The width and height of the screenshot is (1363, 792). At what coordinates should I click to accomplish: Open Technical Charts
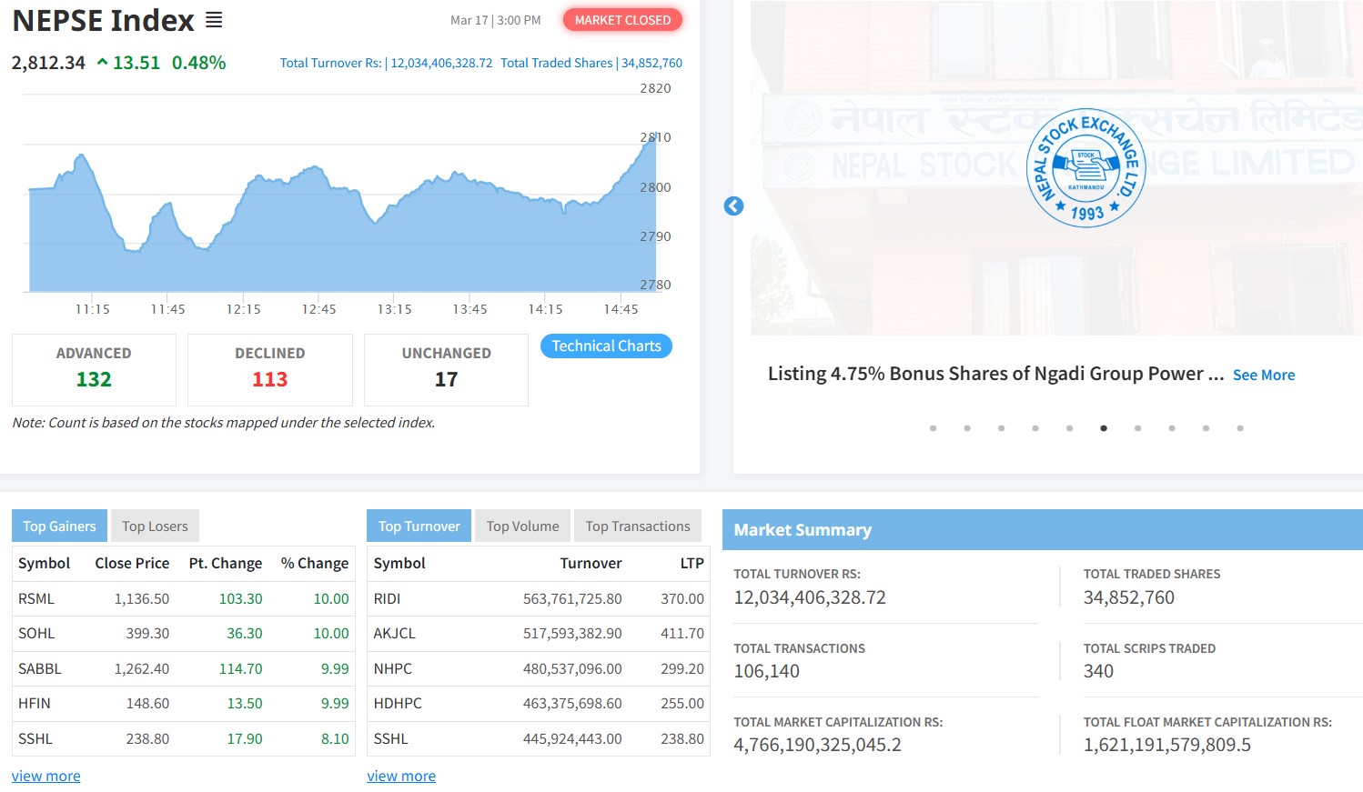pyautogui.click(x=606, y=346)
